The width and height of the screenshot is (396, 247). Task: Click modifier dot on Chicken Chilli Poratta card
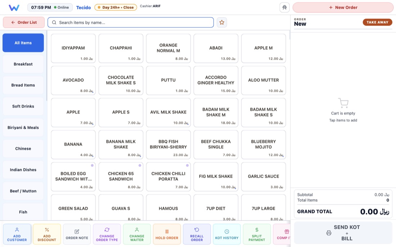point(187,165)
